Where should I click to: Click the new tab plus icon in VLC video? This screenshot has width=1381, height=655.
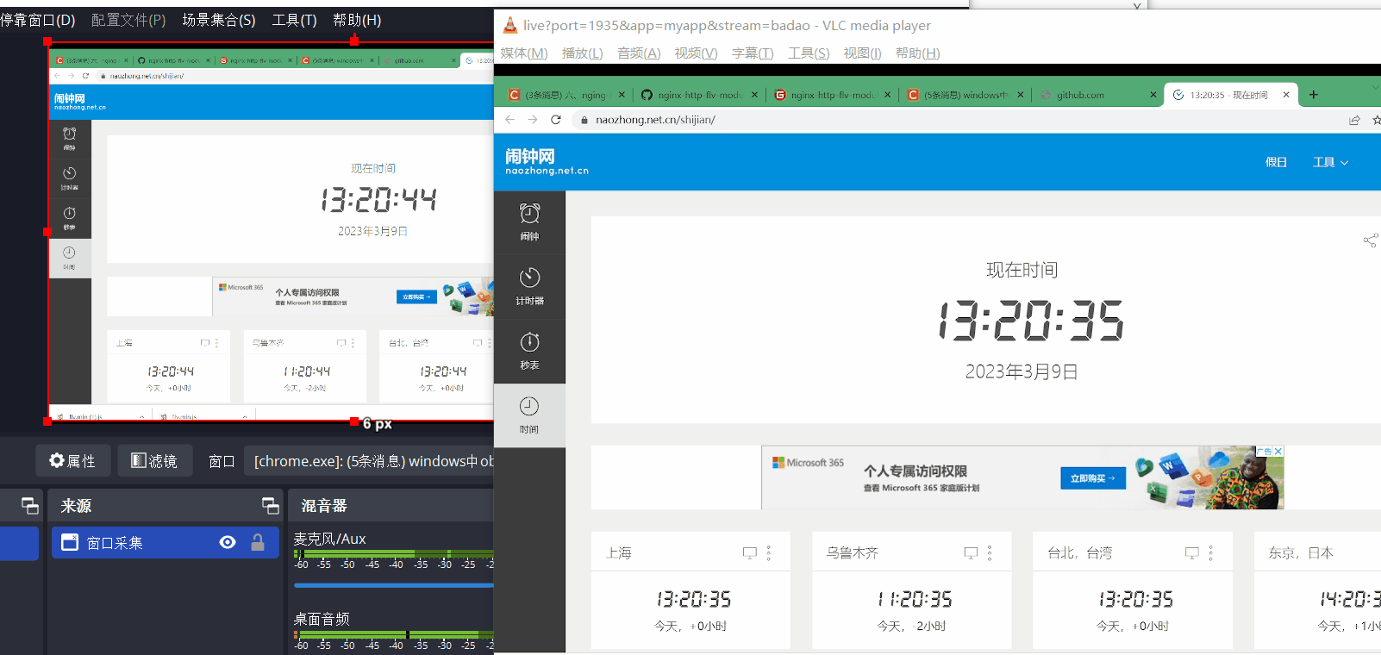pos(1314,95)
